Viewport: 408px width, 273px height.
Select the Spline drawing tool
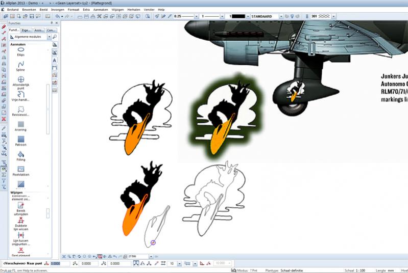point(20,66)
